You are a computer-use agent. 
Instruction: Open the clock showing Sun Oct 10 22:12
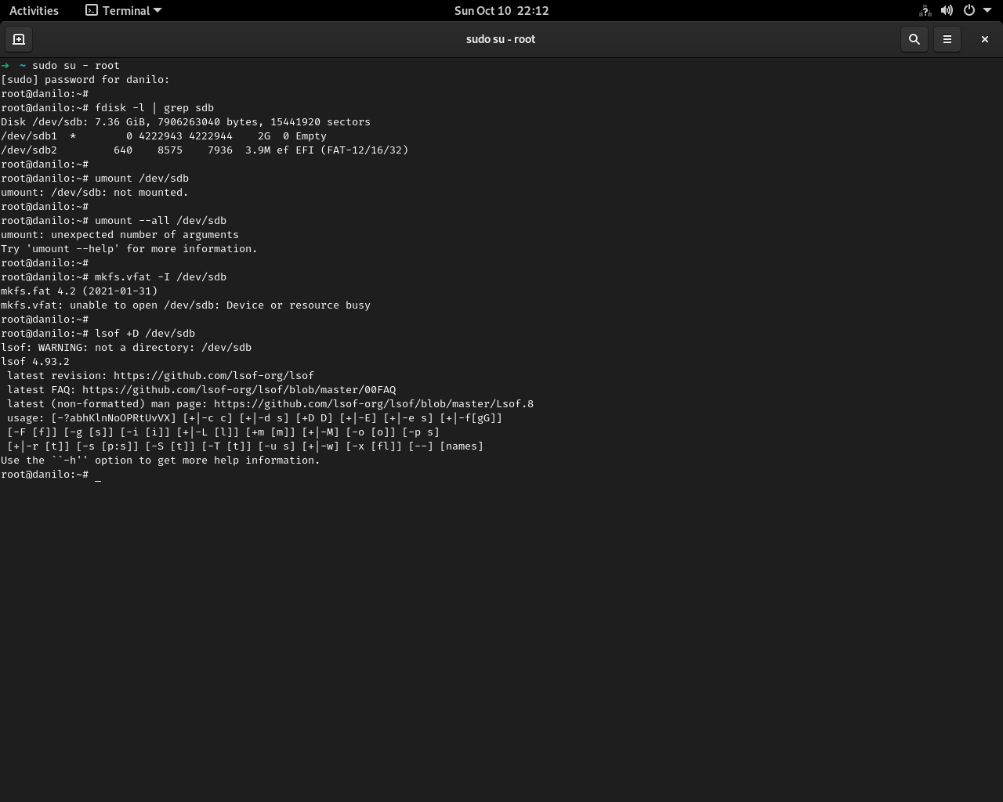coord(501,10)
